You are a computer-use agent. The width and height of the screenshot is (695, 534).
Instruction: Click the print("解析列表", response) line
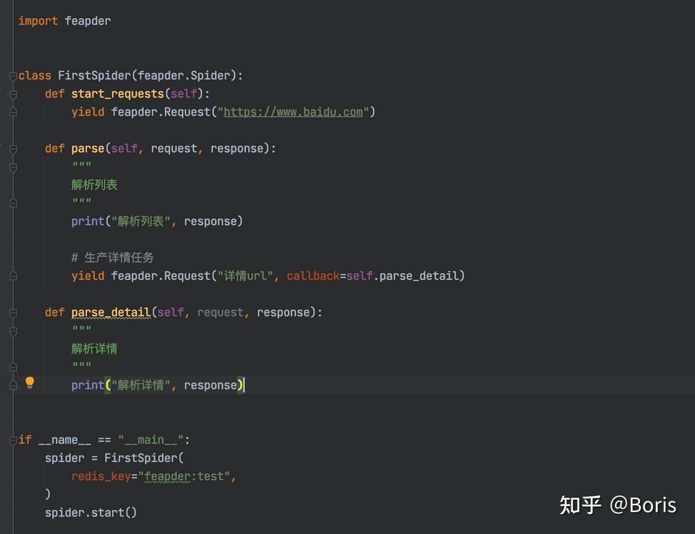(157, 221)
